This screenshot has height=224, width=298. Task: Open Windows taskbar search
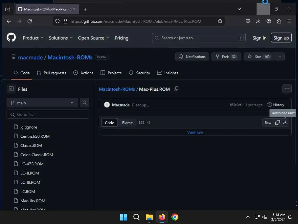pyautogui.click(x=136, y=217)
